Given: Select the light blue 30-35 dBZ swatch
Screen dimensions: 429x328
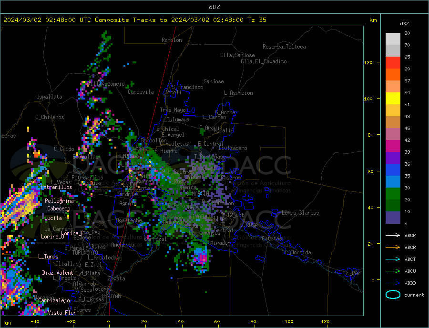Looking at the screenshot, I should tap(393, 182).
